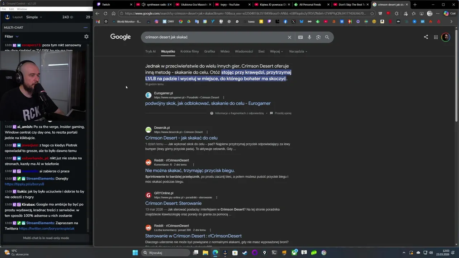Open the weather widget on taskbar
The width and height of the screenshot is (459, 258).
(x=17, y=253)
